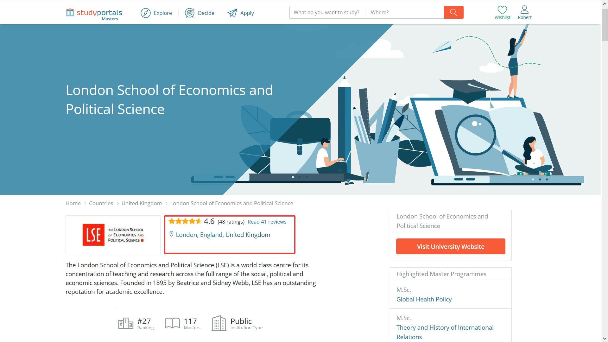The height and width of the screenshot is (342, 608).
Task: Click the What do you want to study field
Action: [328, 12]
